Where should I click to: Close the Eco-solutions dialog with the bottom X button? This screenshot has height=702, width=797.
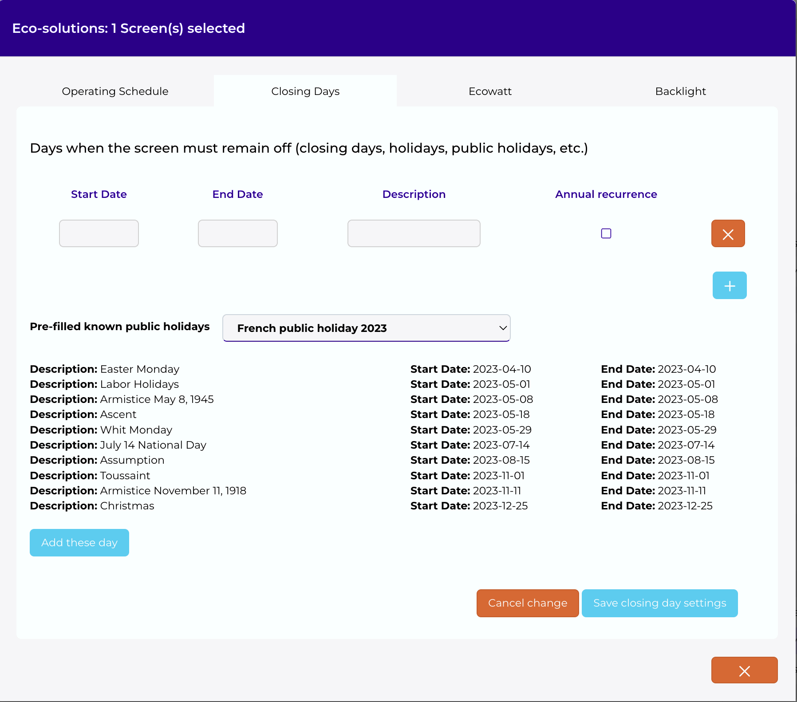click(x=744, y=670)
